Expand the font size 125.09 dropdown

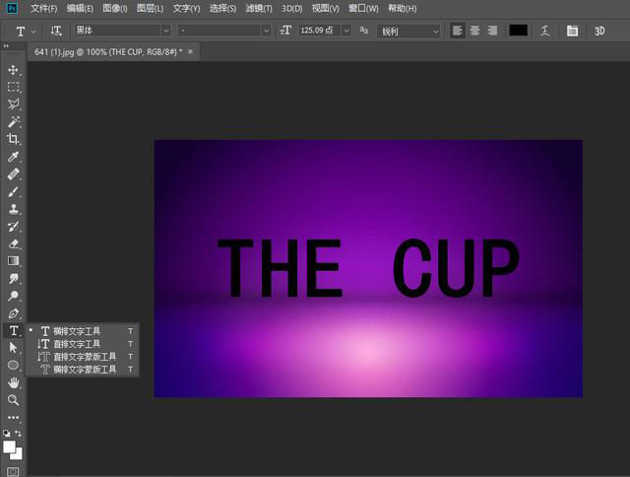[x=346, y=32]
